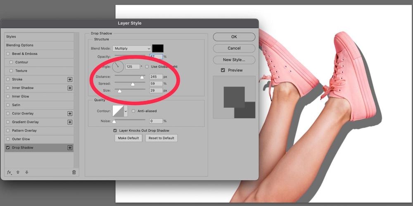Enable the Bevel & Emboss checkbox

coord(8,54)
